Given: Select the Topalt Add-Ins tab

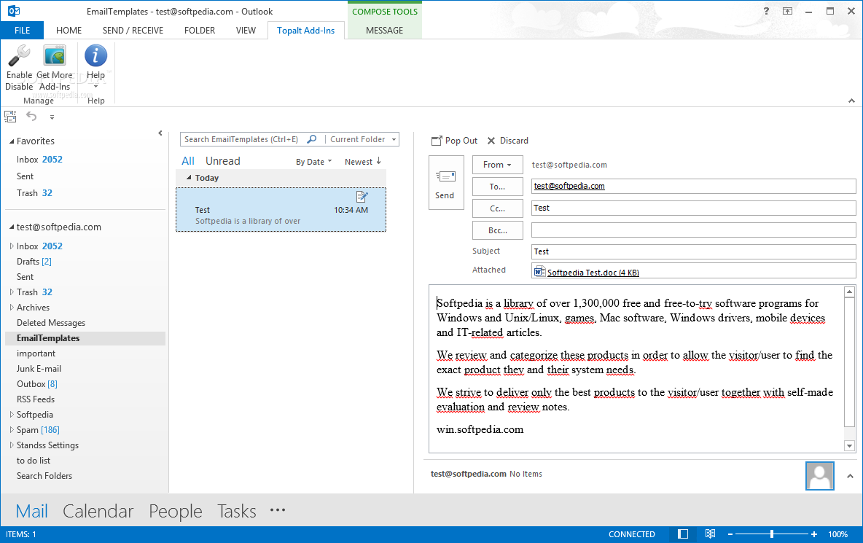Looking at the screenshot, I should (x=306, y=31).
